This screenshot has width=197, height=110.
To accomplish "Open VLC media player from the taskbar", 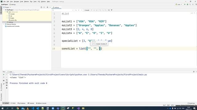I will pyautogui.click(x=28, y=108).
